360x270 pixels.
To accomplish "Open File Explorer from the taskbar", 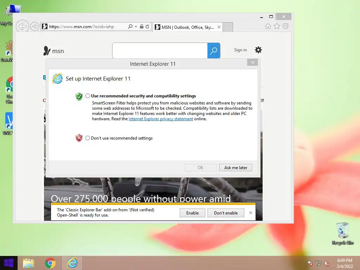I will (x=28, y=263).
